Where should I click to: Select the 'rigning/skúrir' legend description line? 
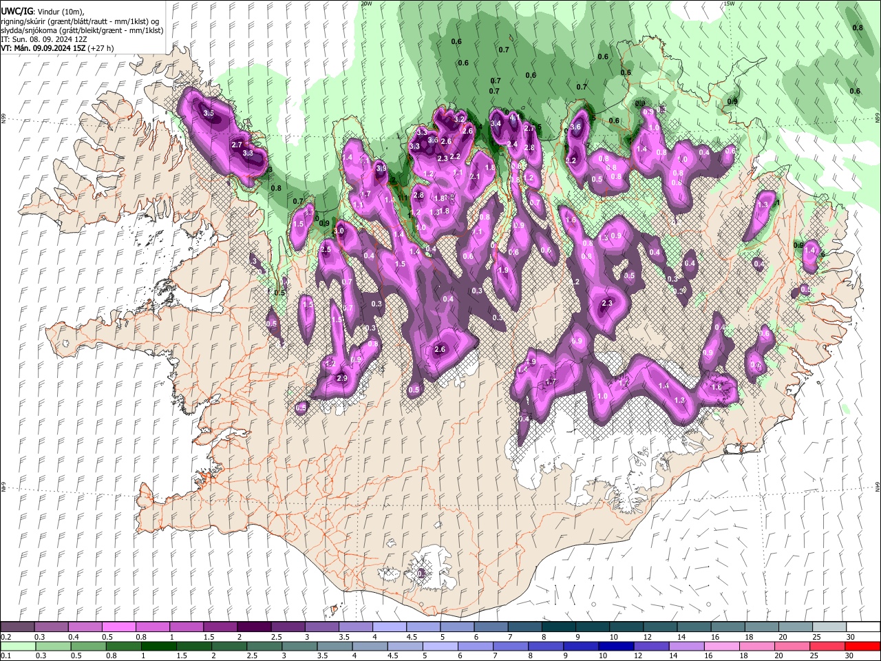[80, 21]
